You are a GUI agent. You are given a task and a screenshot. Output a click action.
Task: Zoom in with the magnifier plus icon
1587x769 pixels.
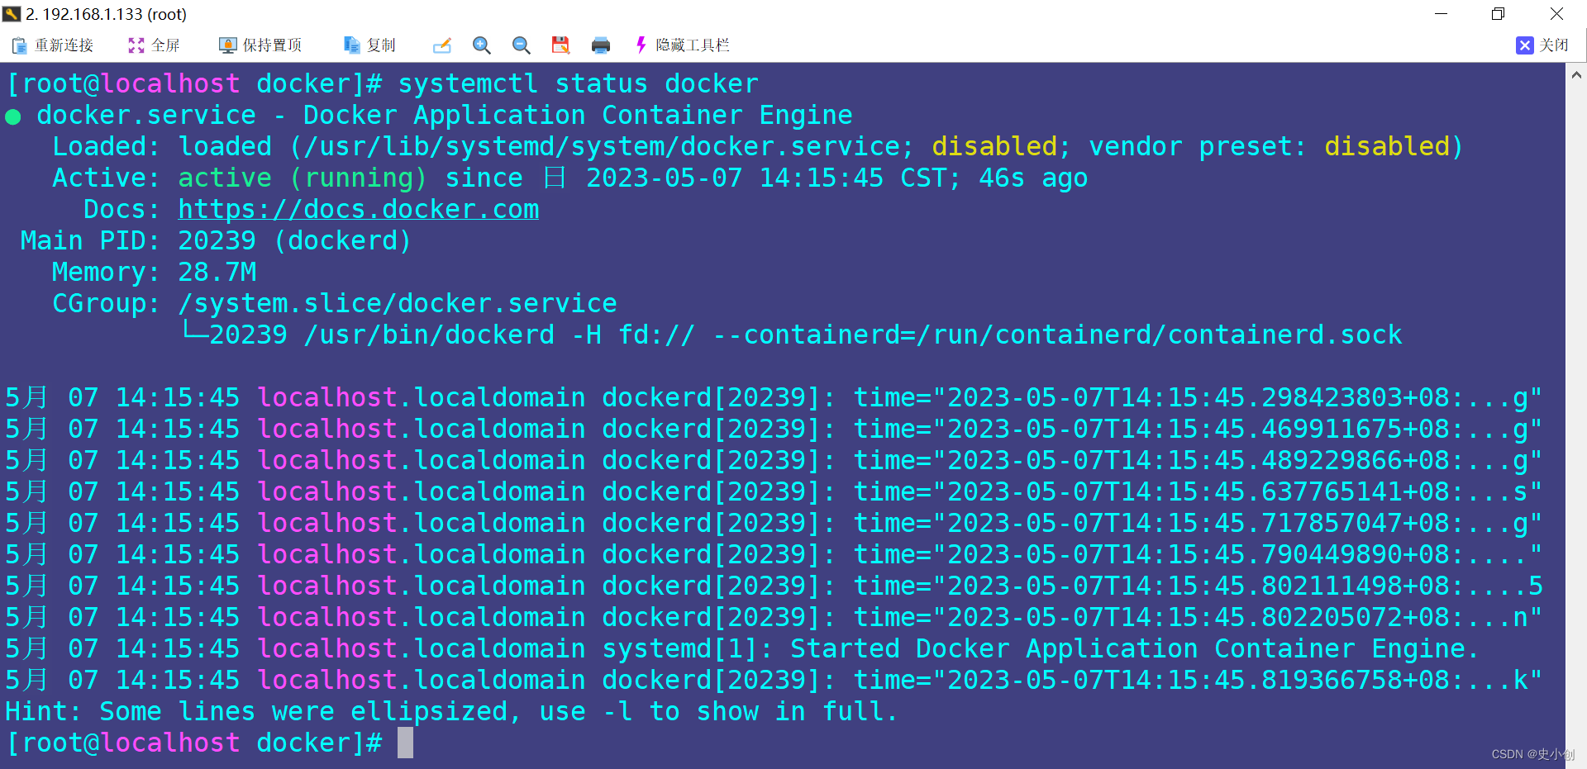point(482,45)
